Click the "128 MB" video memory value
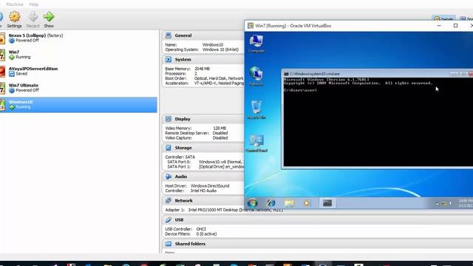This screenshot has height=266, width=473. pos(220,128)
